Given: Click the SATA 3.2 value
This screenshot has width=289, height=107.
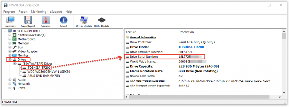Looking at the screenshot, I should [x=184, y=86].
